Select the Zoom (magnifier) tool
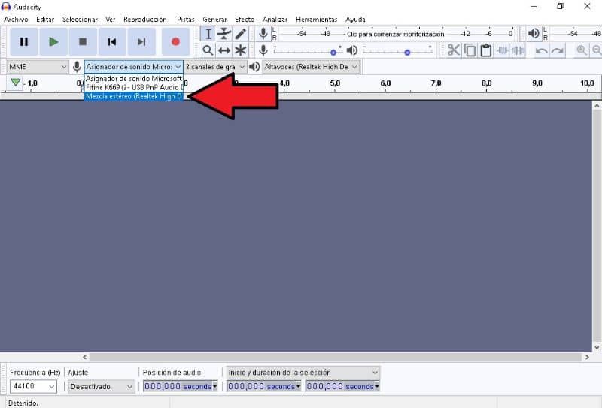Screen dimensions: 602x408 [208, 50]
